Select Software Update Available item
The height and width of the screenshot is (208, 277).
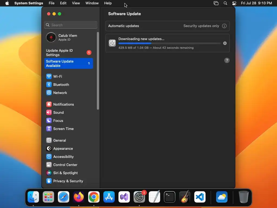point(68,63)
